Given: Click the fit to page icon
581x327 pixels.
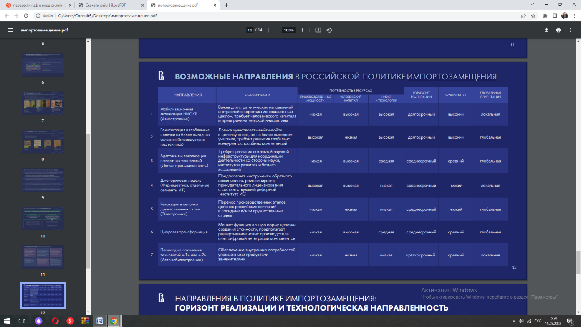Looking at the screenshot, I should pyautogui.click(x=318, y=30).
